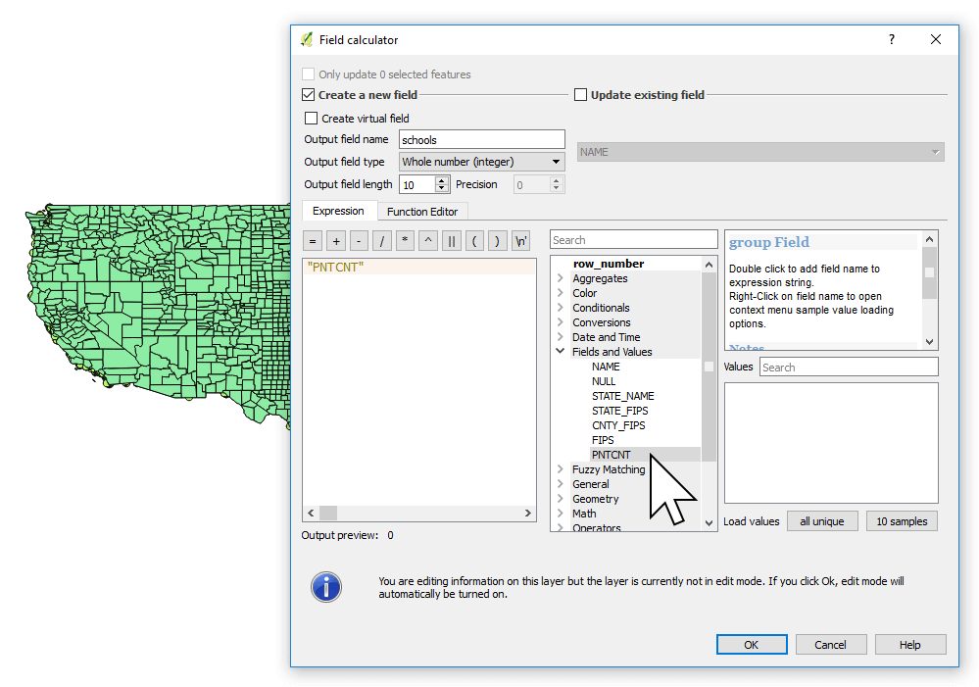The image size is (979, 687).
Task: Uncheck the Create a new field checkbox
Action: (308, 94)
